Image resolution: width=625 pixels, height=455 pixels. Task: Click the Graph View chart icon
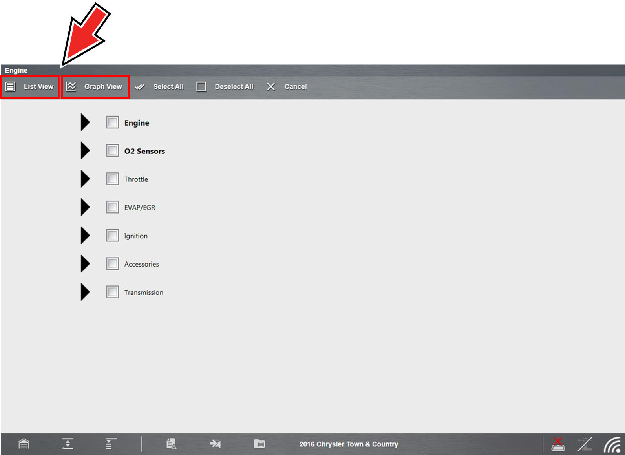coord(71,87)
